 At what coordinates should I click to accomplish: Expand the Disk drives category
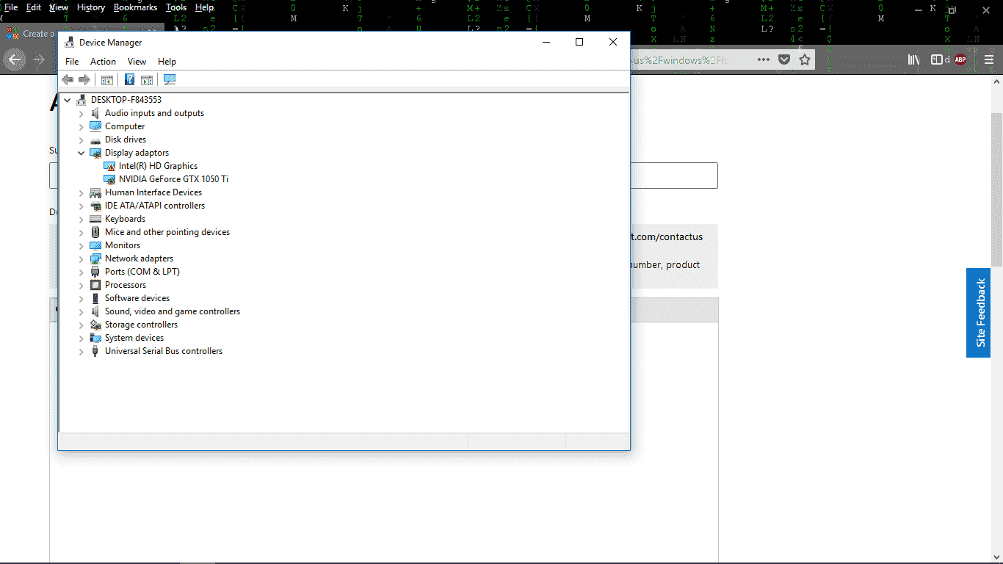[x=82, y=140]
